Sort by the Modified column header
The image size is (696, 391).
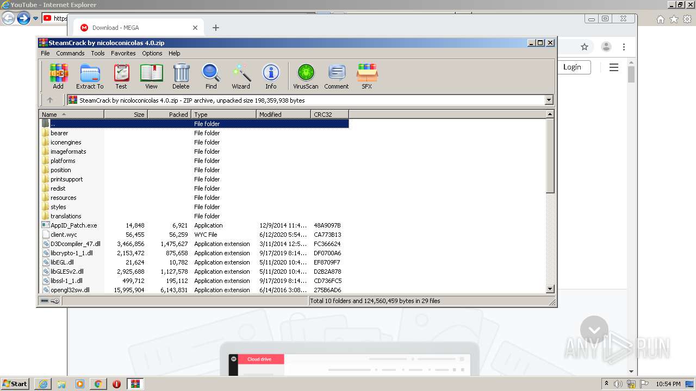[x=283, y=114]
